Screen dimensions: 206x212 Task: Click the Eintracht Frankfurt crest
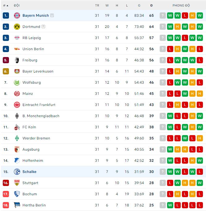coord(17,105)
